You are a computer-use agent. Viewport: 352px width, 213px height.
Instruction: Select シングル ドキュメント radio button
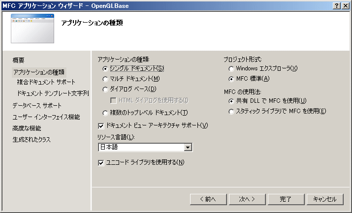point(105,68)
